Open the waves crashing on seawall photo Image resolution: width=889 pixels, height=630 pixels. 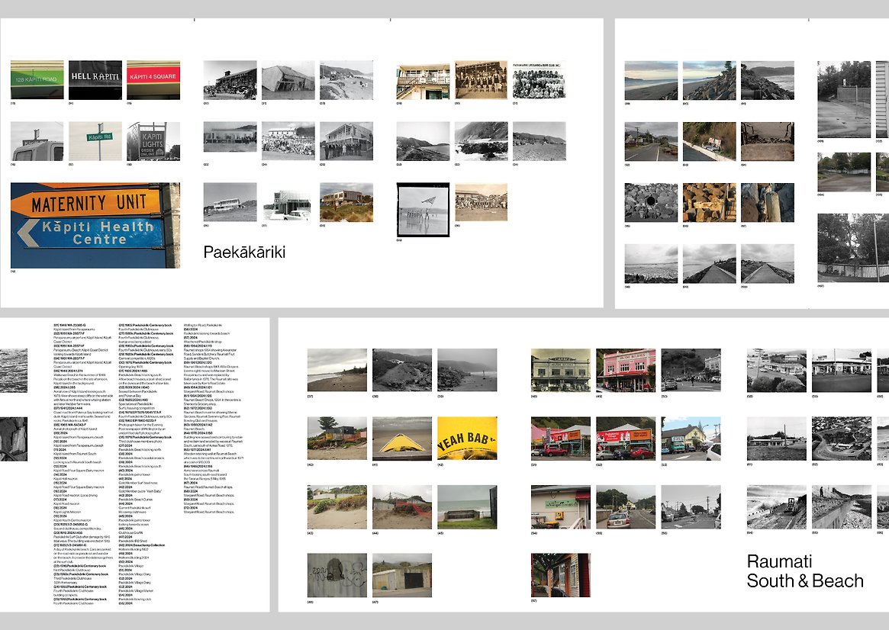click(773, 506)
